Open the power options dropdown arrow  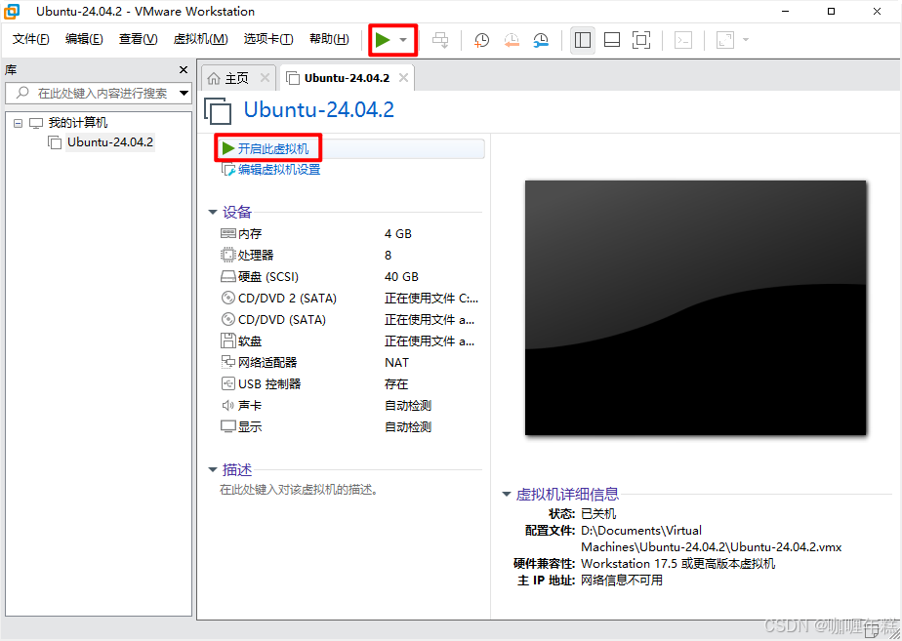tap(403, 40)
